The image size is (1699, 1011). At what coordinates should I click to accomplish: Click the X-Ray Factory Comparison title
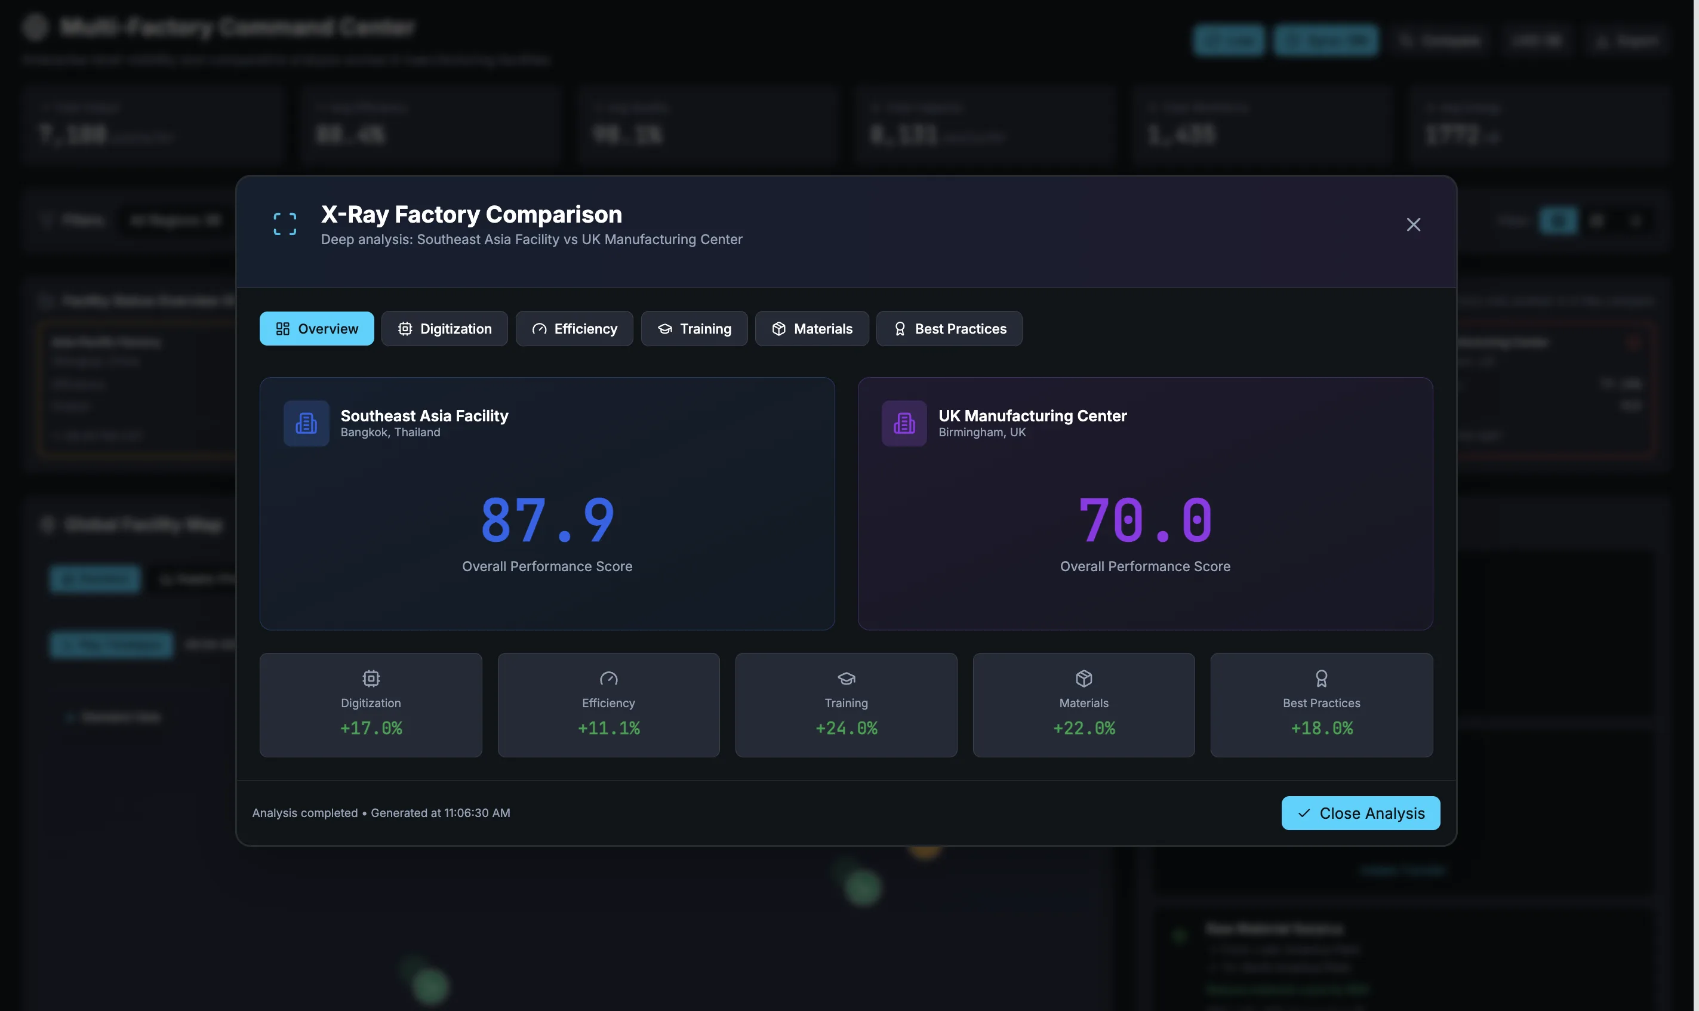pos(472,214)
